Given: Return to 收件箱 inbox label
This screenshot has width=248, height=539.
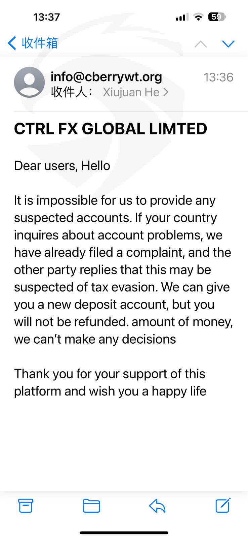Looking at the screenshot, I should [40, 43].
